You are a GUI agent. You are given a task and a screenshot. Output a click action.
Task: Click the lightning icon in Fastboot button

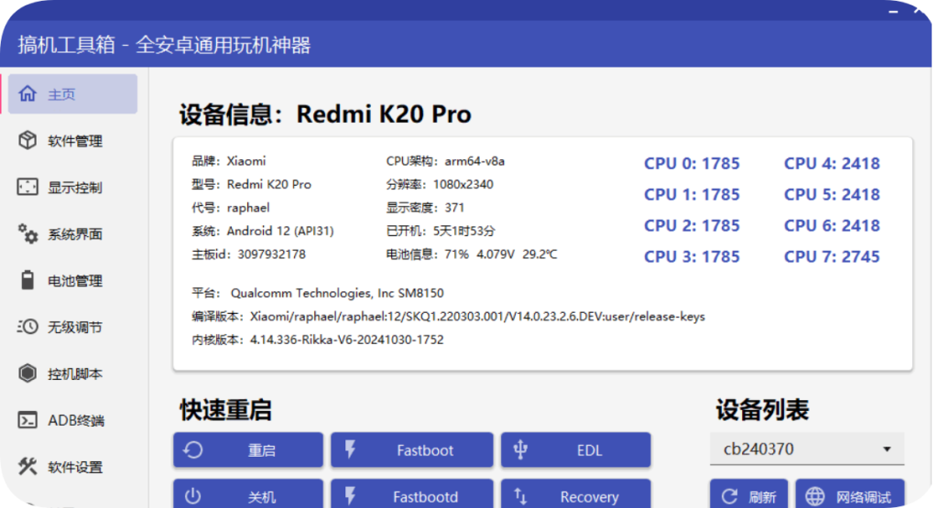point(351,450)
